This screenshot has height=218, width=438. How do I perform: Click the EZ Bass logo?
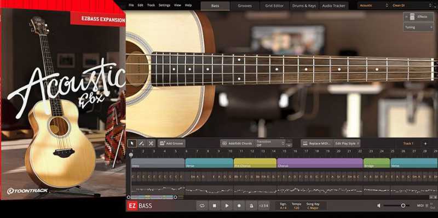coord(140,206)
